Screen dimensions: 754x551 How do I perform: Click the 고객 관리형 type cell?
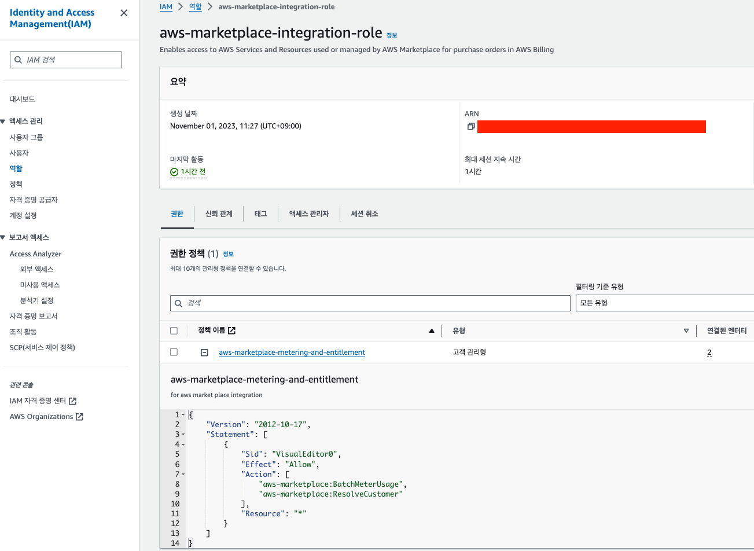469,352
